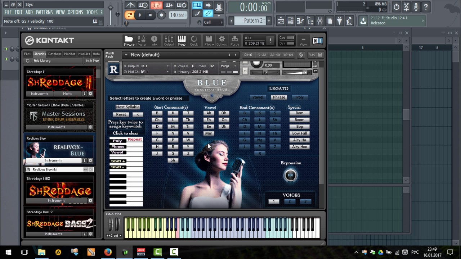
Task: Click the refresh icon beside Add Library
Action: [28, 61]
